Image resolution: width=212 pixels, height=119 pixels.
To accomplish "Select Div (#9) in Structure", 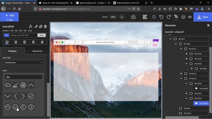I will [x=193, y=108].
